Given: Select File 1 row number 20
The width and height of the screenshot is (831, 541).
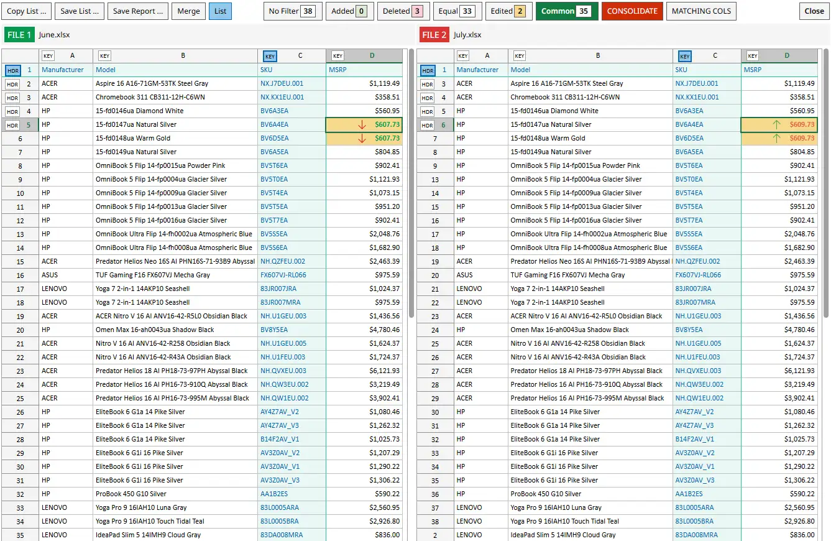Looking at the screenshot, I should (20, 330).
